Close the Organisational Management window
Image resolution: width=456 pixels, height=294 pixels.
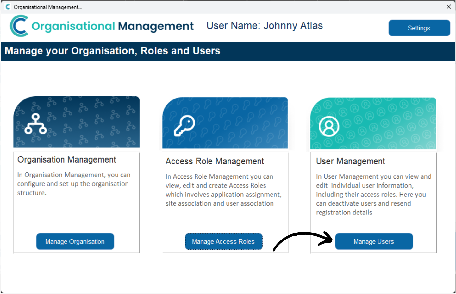(448, 7)
